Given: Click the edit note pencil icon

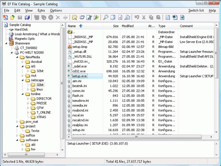Looking at the screenshot, I should [89, 17].
